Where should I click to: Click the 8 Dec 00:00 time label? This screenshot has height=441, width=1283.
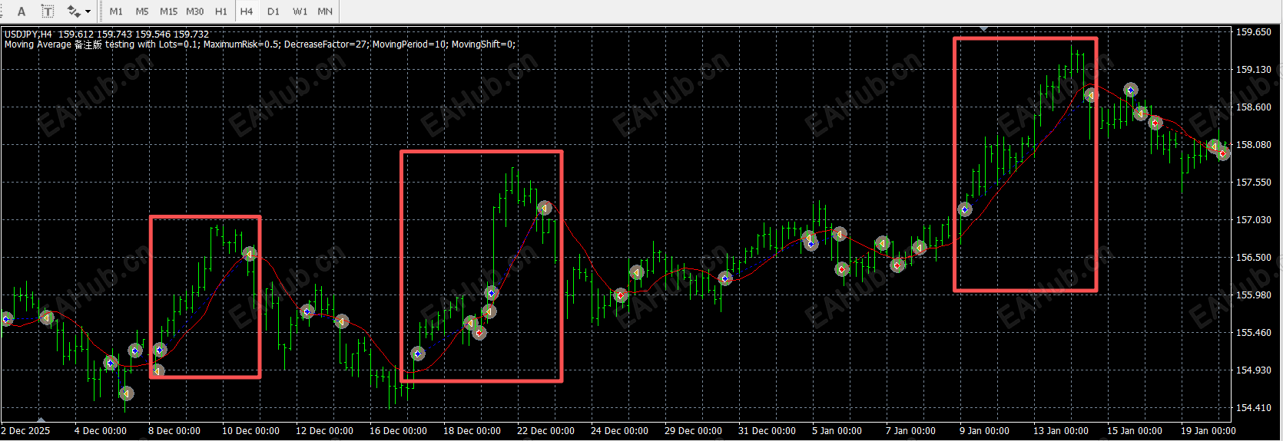[174, 431]
